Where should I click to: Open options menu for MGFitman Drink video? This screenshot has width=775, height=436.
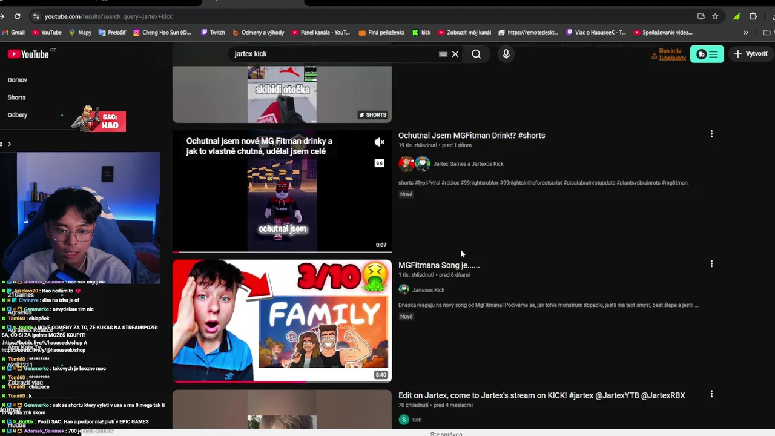point(711,134)
